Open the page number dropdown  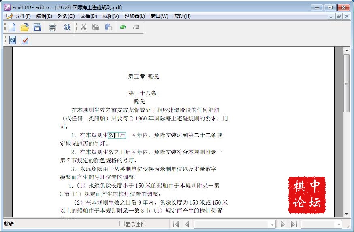tap(272, 224)
